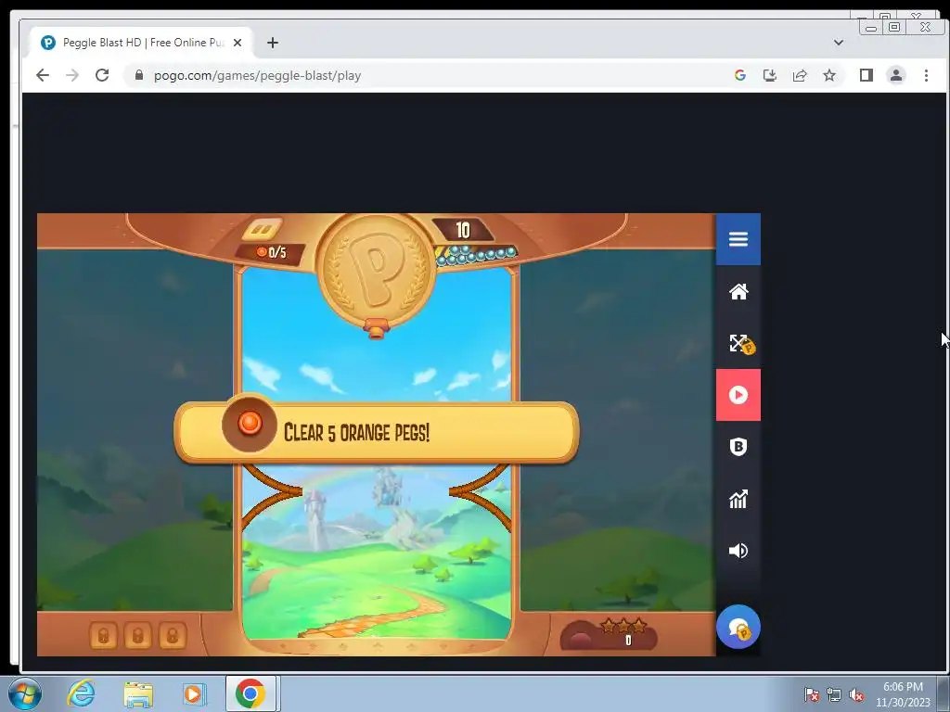The image size is (950, 712).
Task: Toggle Chrome side panel
Action: click(x=866, y=75)
